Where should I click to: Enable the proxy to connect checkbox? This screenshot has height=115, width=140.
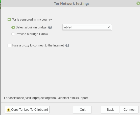[9, 45]
